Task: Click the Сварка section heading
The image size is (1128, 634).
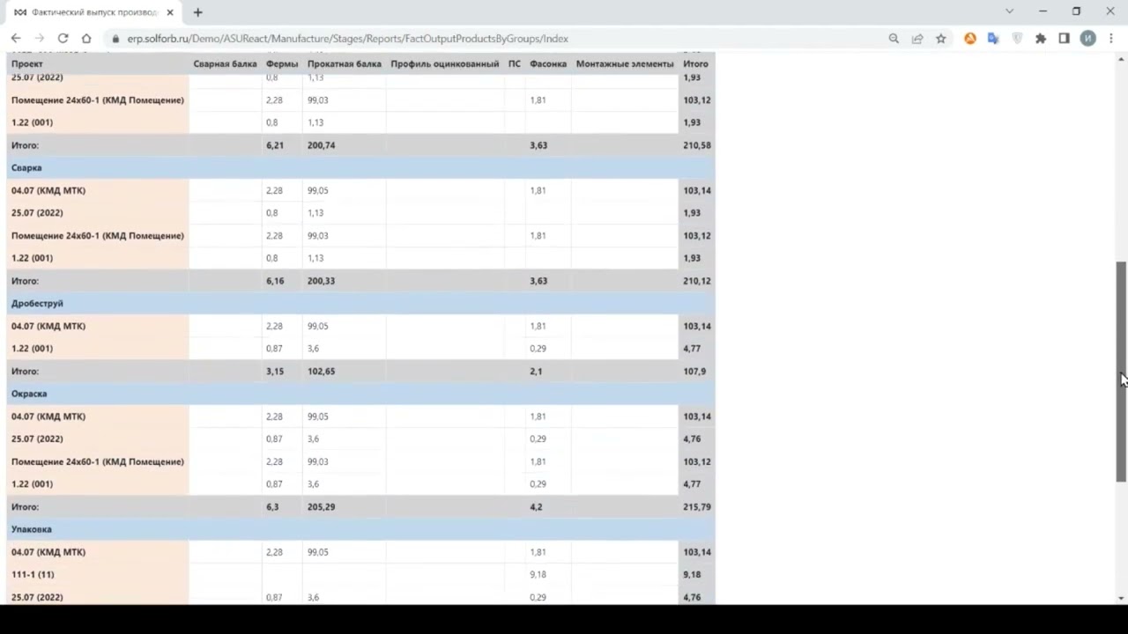Action: pos(26,167)
